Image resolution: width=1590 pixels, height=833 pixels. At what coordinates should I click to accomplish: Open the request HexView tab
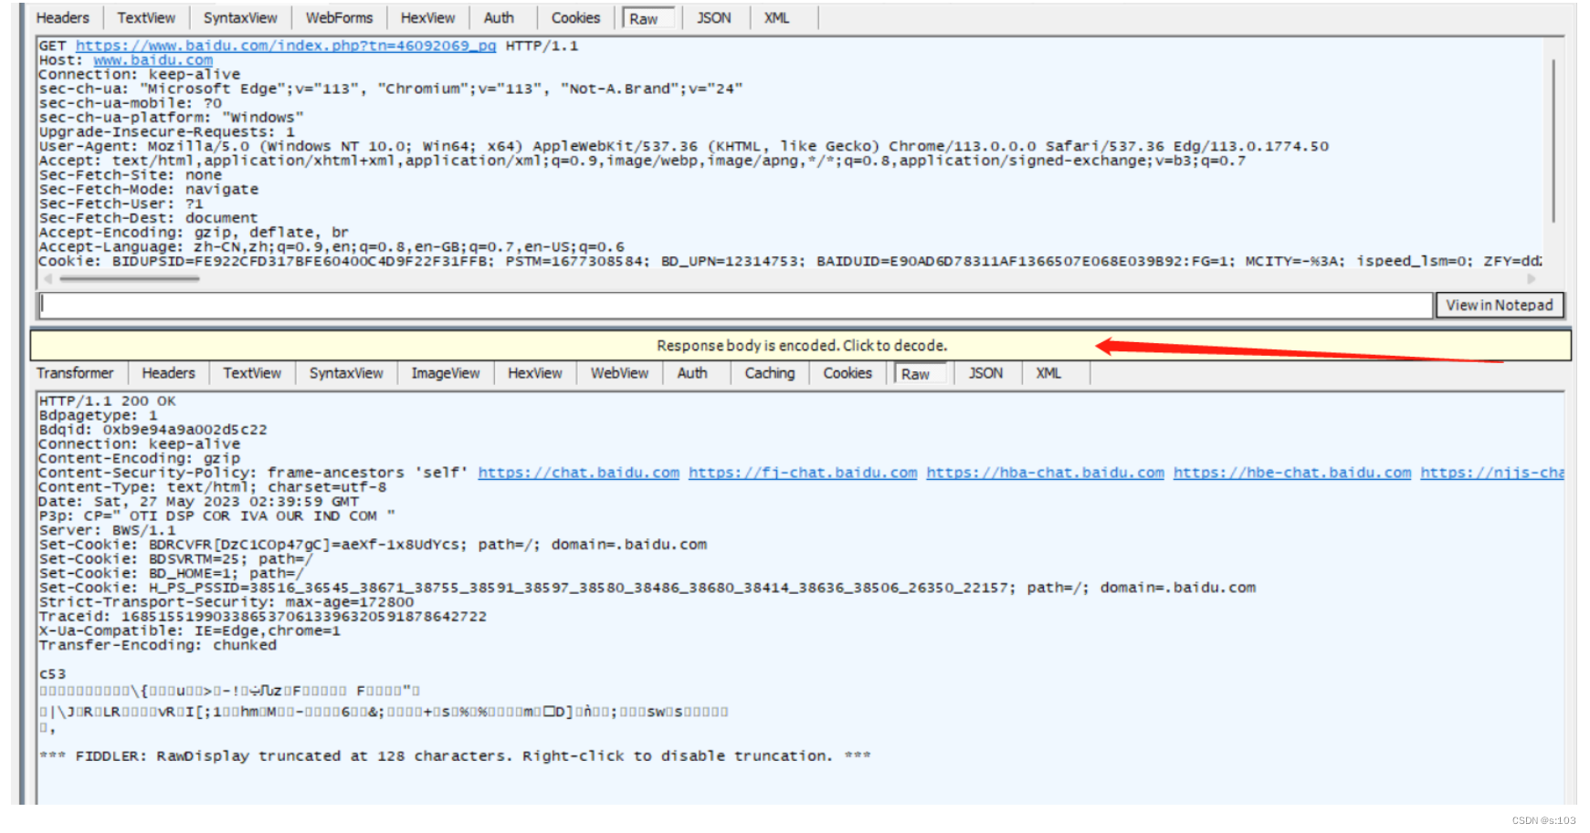click(x=427, y=18)
